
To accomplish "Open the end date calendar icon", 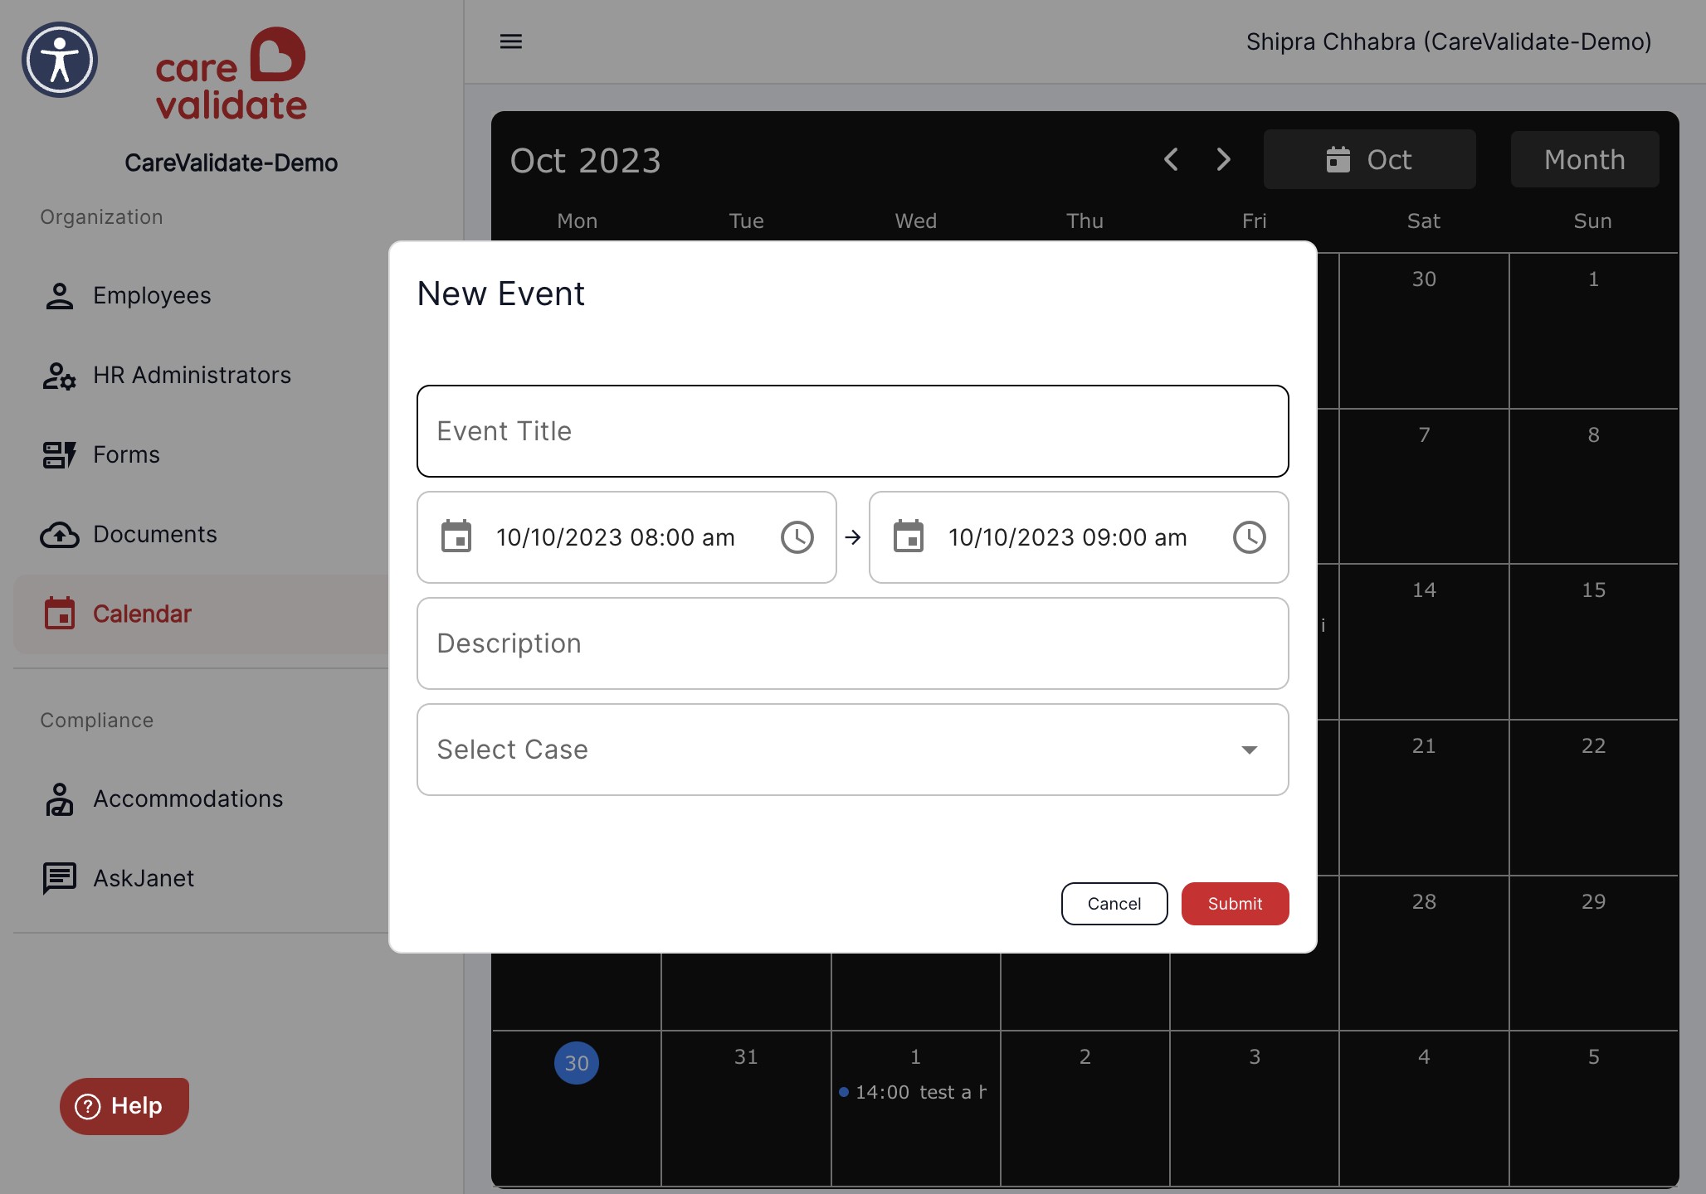I will (x=909, y=537).
